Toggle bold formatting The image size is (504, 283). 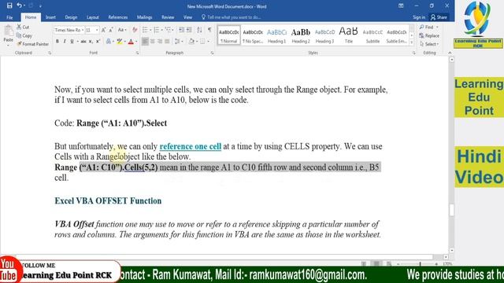pyautogui.click(x=57, y=42)
